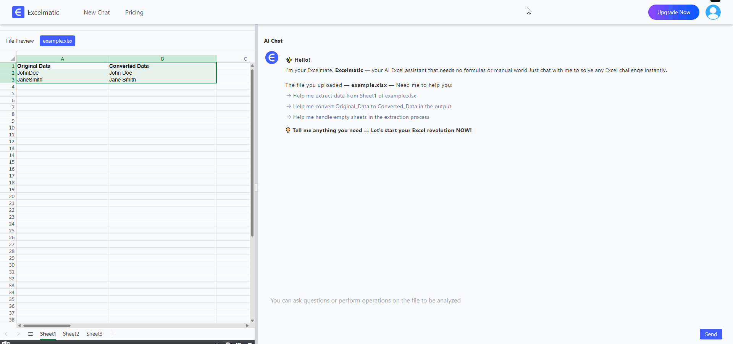The height and width of the screenshot is (344, 733).
Task: Choose 'extract data from Sheet1' suggestion
Action: click(354, 96)
